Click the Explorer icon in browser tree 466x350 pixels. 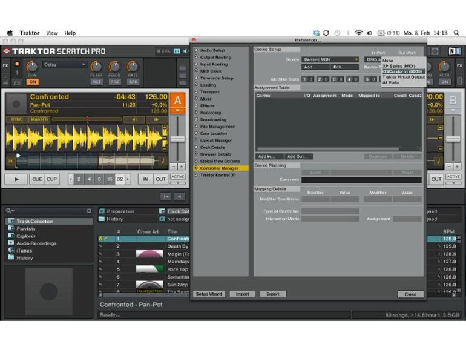[11, 236]
